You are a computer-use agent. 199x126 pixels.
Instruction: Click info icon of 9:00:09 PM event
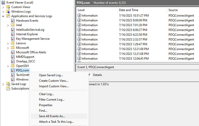(79, 20)
